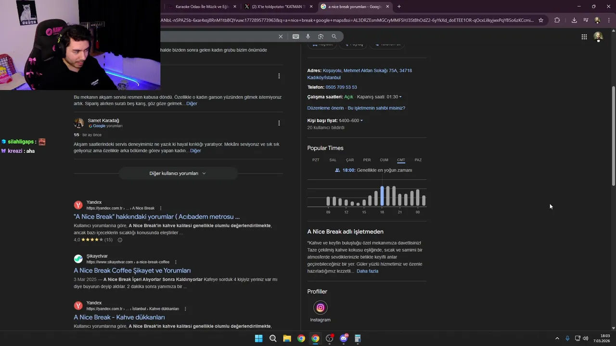Screen dimensions: 616x346
Task: Click the browser URL address bar
Action: coord(346,20)
